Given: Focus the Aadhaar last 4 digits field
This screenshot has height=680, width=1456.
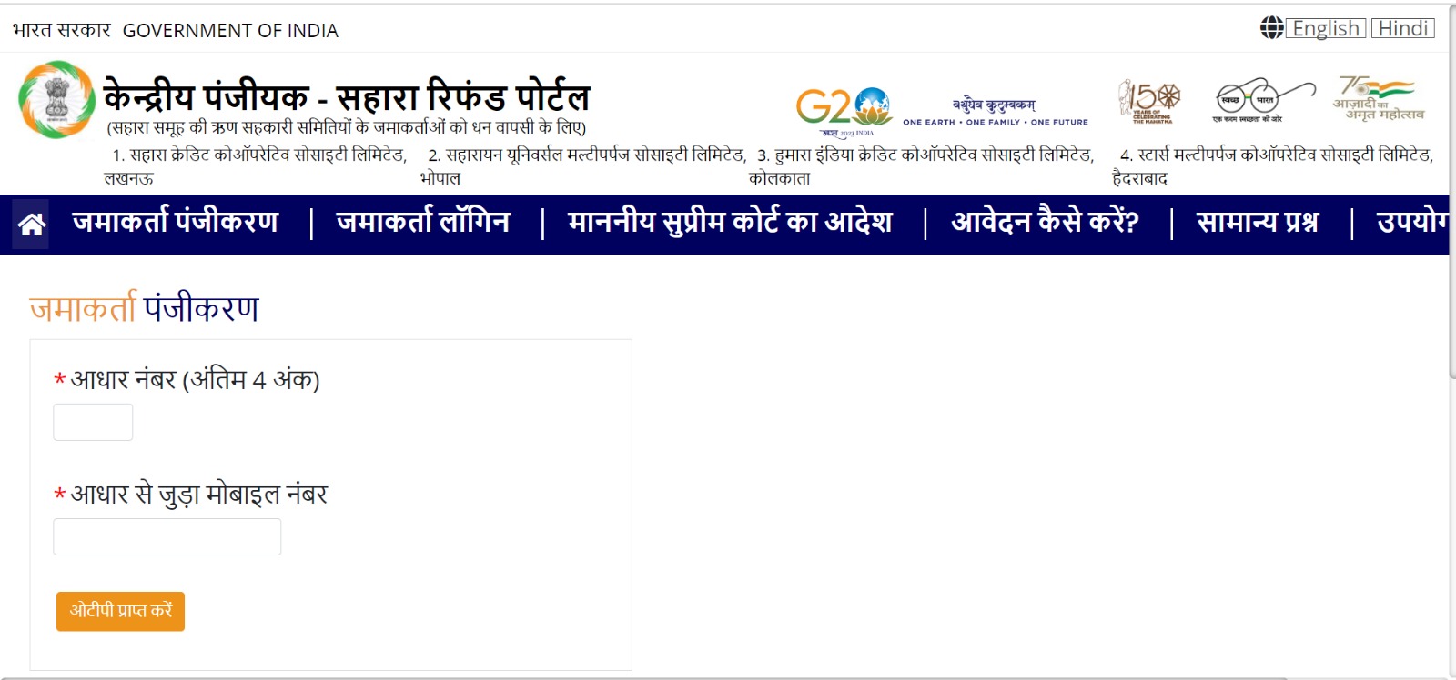Looking at the screenshot, I should (93, 423).
